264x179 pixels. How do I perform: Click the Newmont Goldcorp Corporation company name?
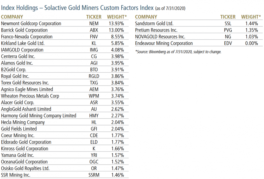31,24
